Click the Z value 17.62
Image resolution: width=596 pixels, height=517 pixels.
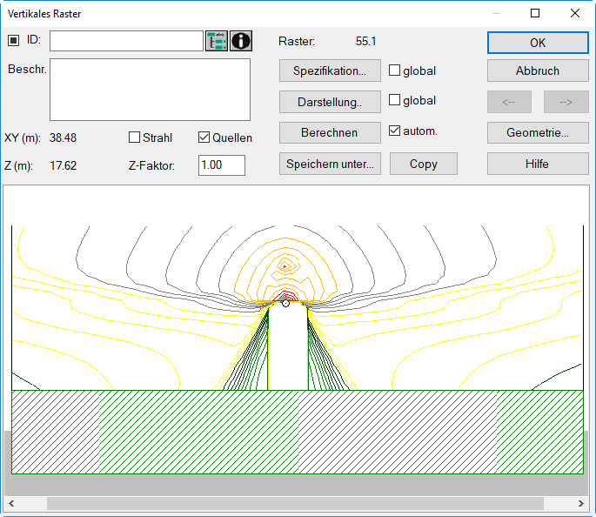64,165
